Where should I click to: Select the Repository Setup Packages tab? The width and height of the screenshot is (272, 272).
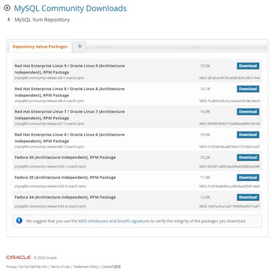point(40,46)
